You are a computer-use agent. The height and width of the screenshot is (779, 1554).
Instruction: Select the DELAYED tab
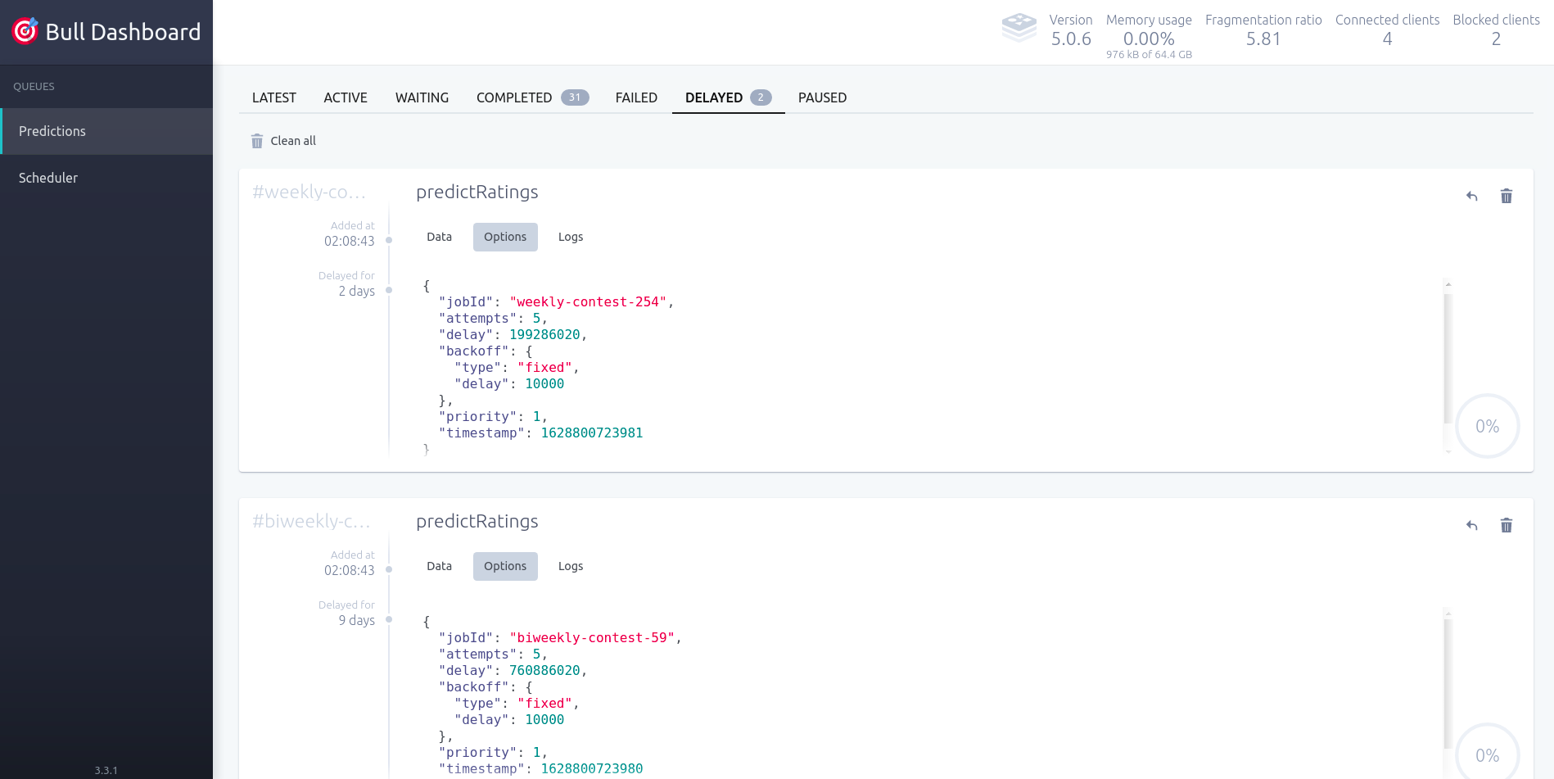[x=728, y=97]
